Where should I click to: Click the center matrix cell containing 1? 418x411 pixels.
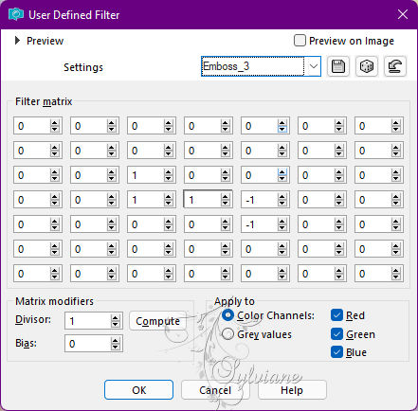(202, 200)
